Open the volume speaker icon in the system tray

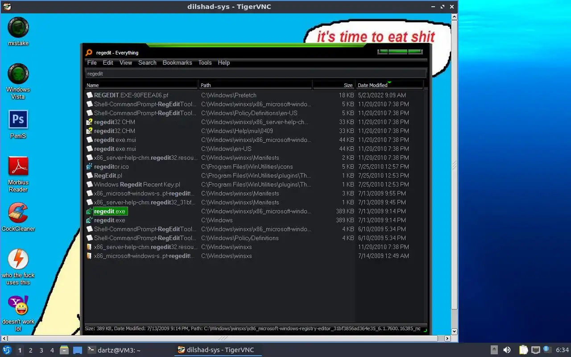507,350
